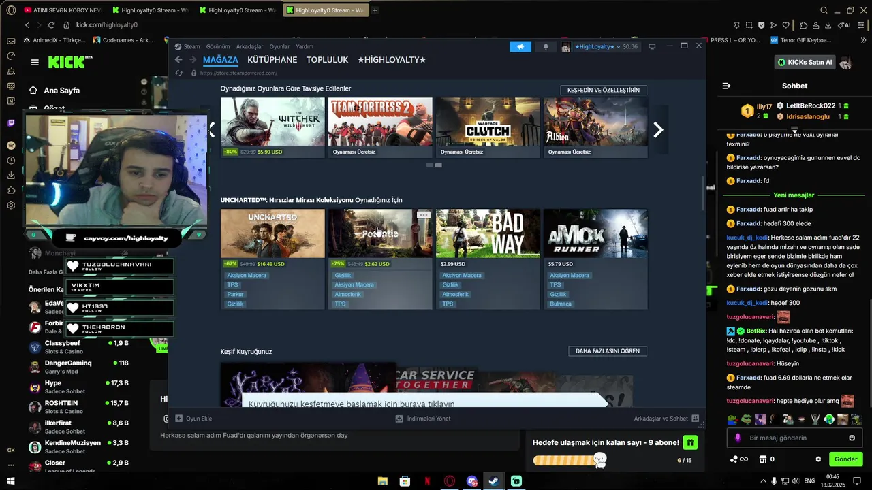Open Opera sidebar Spotify icon
The image size is (872, 490).
(11, 146)
